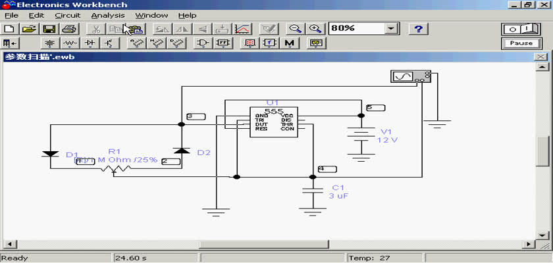Open the Instruments parts bin
The width and height of the screenshot is (553, 263).
coord(316,43)
